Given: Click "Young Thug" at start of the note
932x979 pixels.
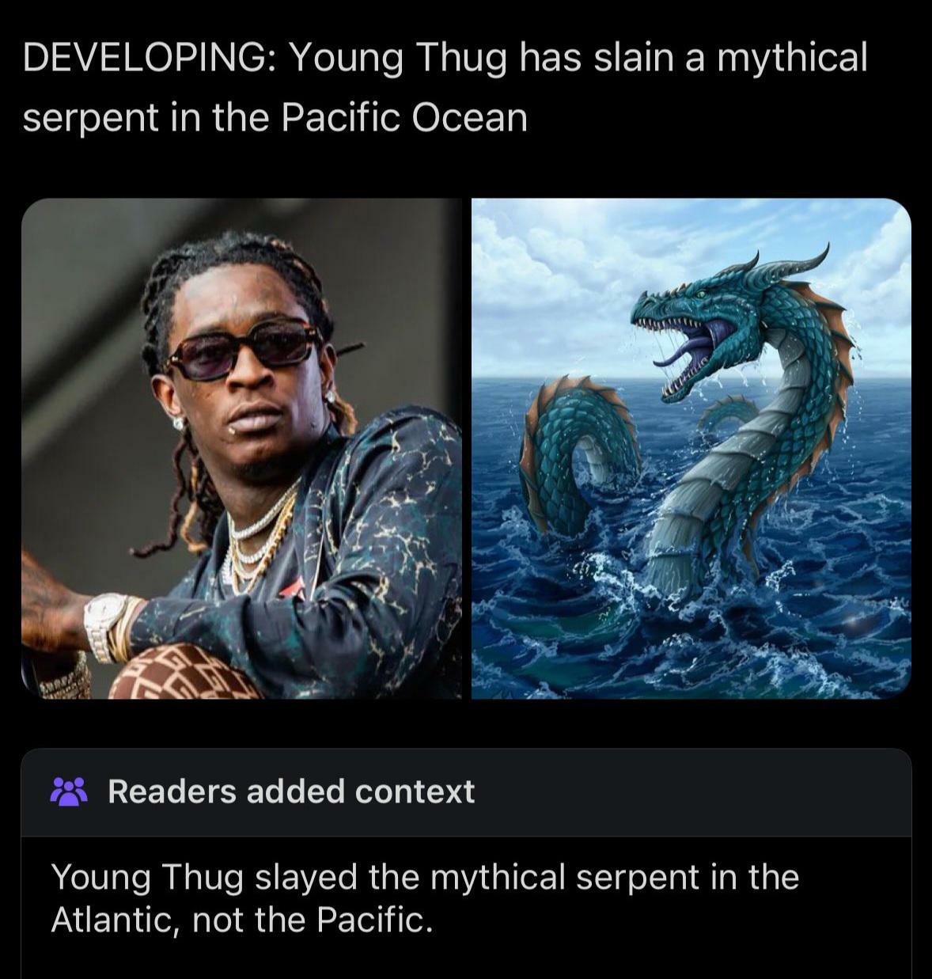Looking at the screenshot, I should tap(146, 878).
